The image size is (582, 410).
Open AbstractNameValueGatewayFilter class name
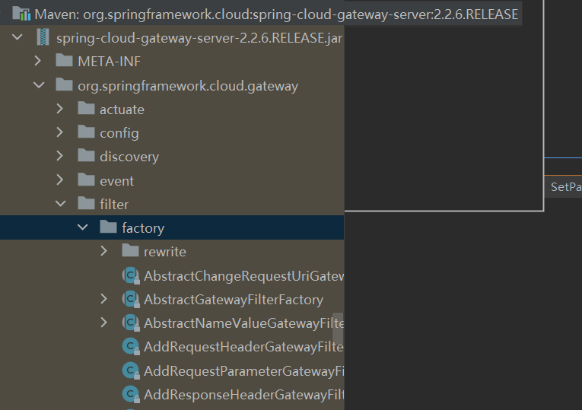[244, 323]
